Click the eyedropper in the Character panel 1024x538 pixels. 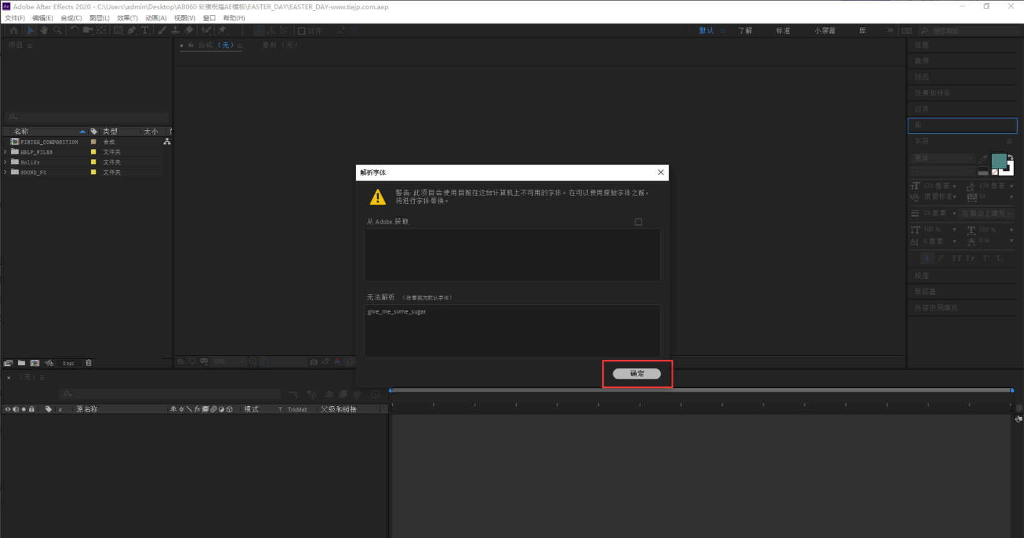click(983, 158)
